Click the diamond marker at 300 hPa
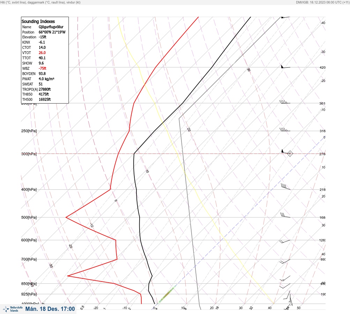Screen dimensions: 350x314 [290, 154]
